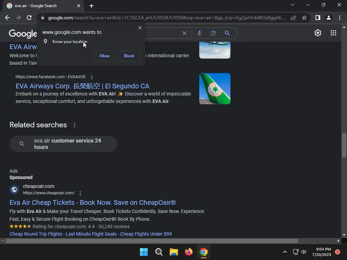Dismiss the location permission popup
Image resolution: width=347 pixels, height=260 pixels.
point(140,28)
